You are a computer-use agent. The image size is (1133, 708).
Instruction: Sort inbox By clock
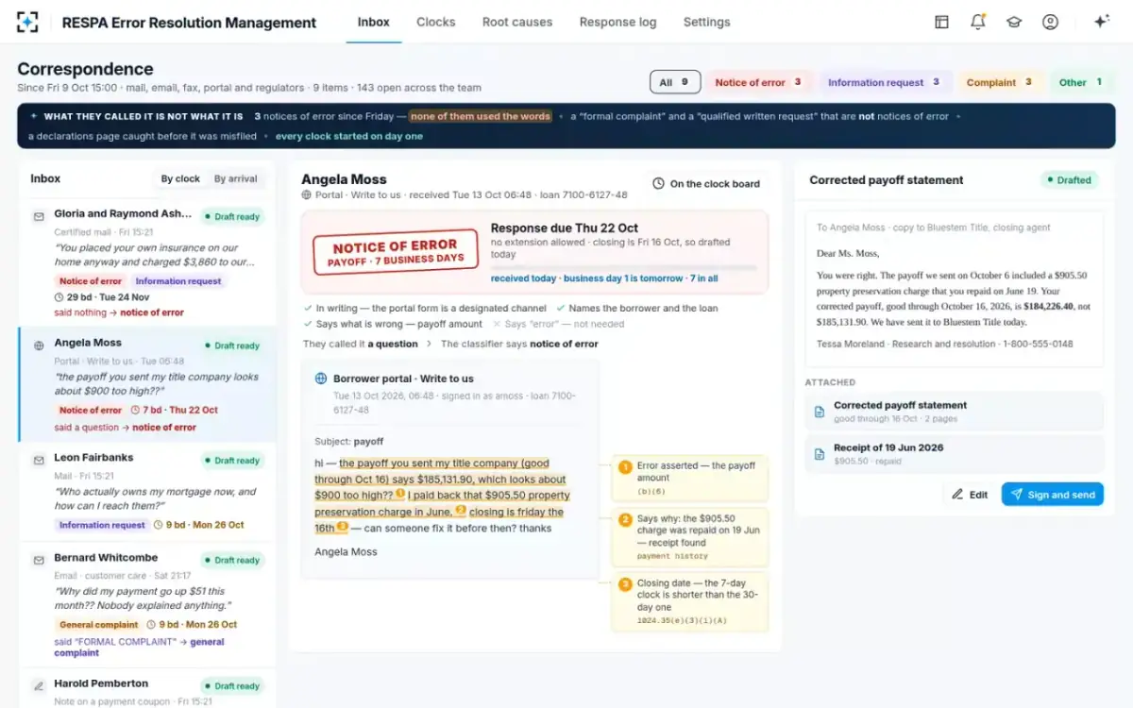(180, 178)
